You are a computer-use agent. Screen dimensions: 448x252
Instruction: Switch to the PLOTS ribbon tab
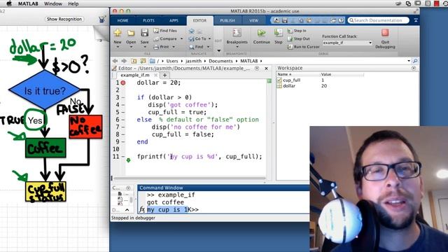click(x=148, y=20)
